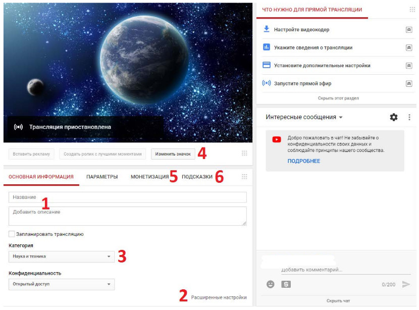Click the Добавить комментарий chat field
419x310 pixels.
click(x=346, y=270)
